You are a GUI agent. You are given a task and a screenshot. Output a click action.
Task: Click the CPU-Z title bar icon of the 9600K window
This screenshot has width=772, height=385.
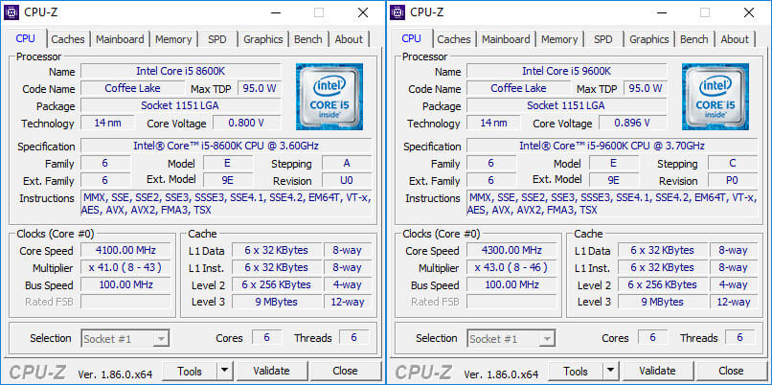(x=398, y=12)
